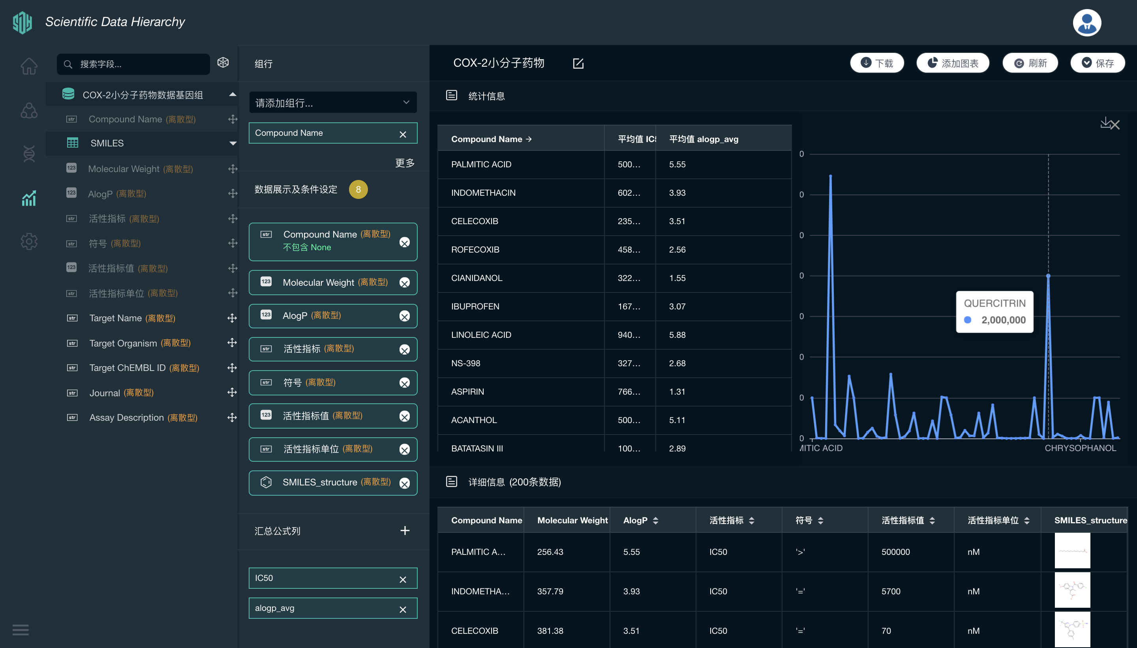Add AlogP field with move icon
Viewport: 1137px width, 648px height.
tap(233, 194)
